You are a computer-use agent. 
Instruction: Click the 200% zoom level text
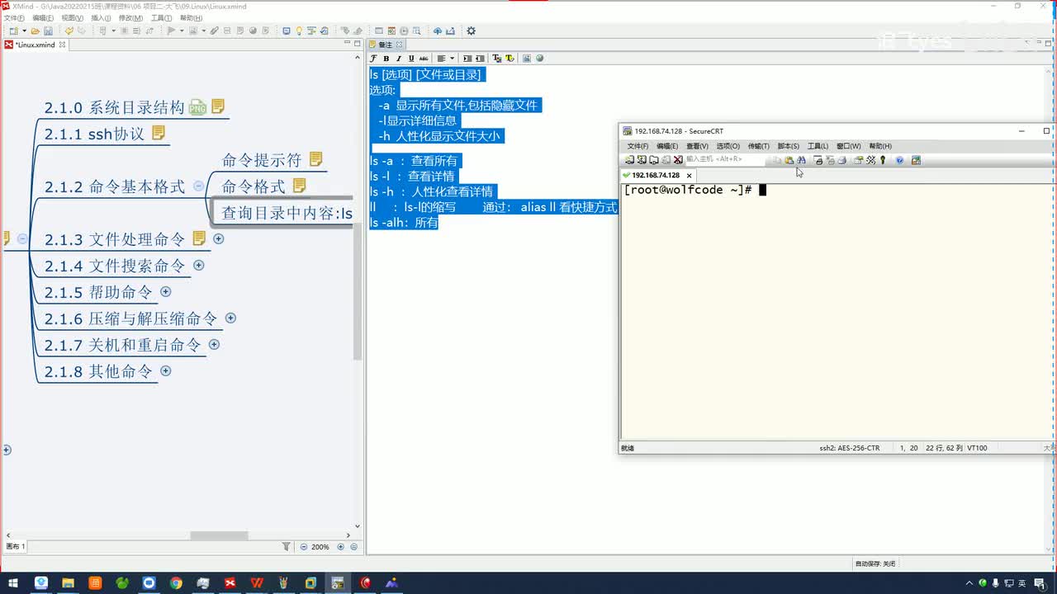(320, 546)
